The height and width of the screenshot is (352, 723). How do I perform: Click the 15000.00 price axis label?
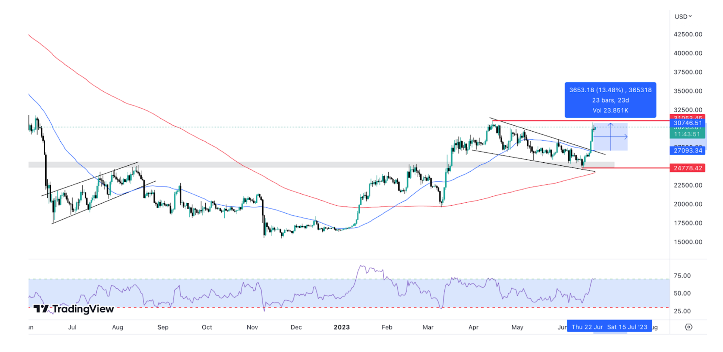click(688, 242)
